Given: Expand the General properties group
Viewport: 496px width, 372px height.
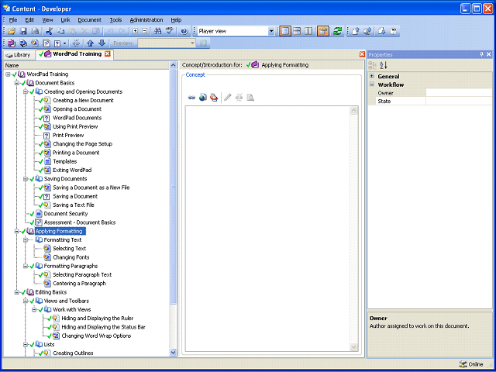Looking at the screenshot, I should (x=372, y=76).
